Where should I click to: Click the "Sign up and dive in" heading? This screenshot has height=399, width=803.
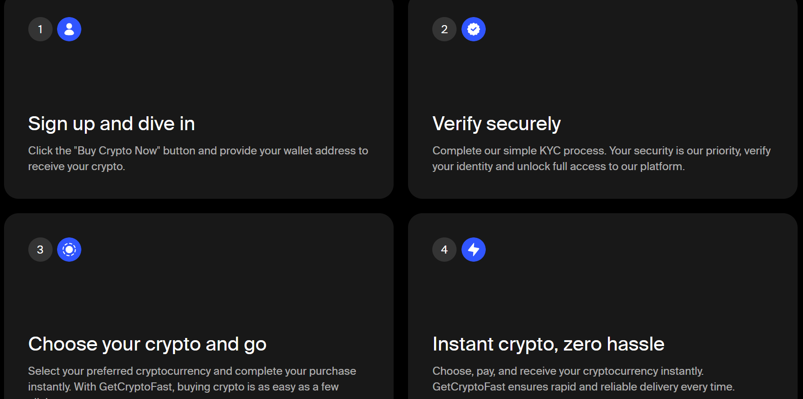coord(111,124)
